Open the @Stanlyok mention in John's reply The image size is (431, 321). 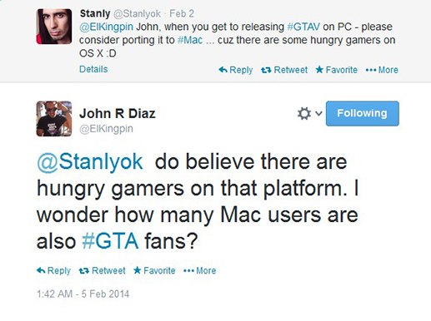(90, 162)
